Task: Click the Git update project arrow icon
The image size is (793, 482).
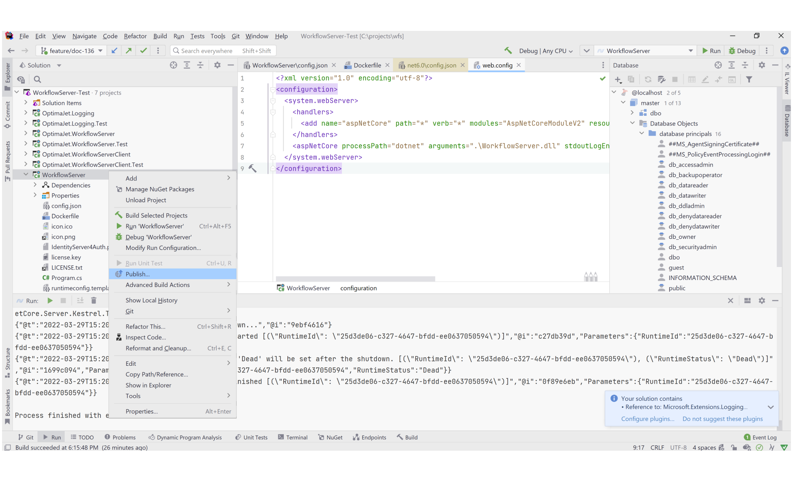Action: 114,50
